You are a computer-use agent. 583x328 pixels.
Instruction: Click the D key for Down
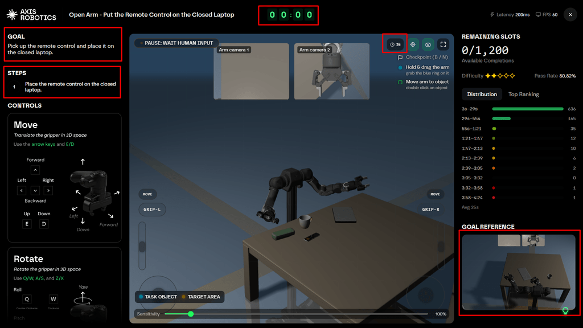tap(44, 224)
